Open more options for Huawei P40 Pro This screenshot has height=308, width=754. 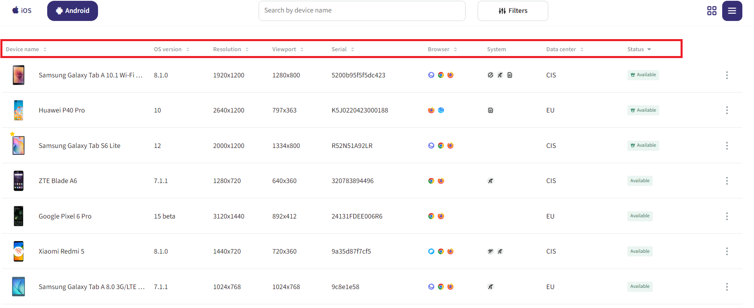coord(727,110)
